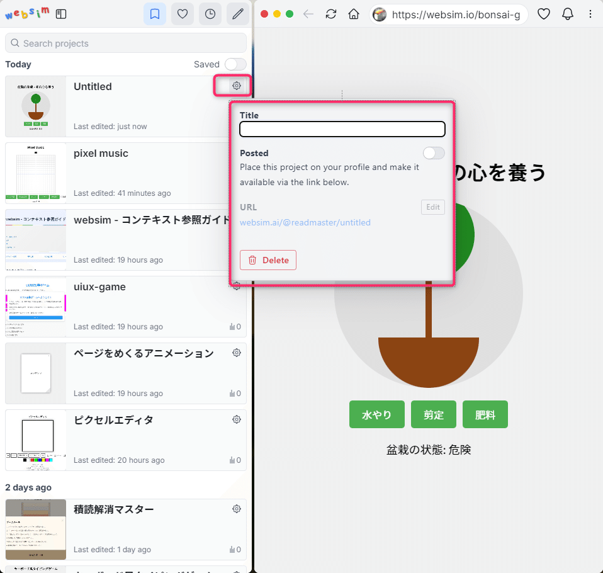
Task: Open 積読解消マスター thumbnail
Action: pos(36,530)
